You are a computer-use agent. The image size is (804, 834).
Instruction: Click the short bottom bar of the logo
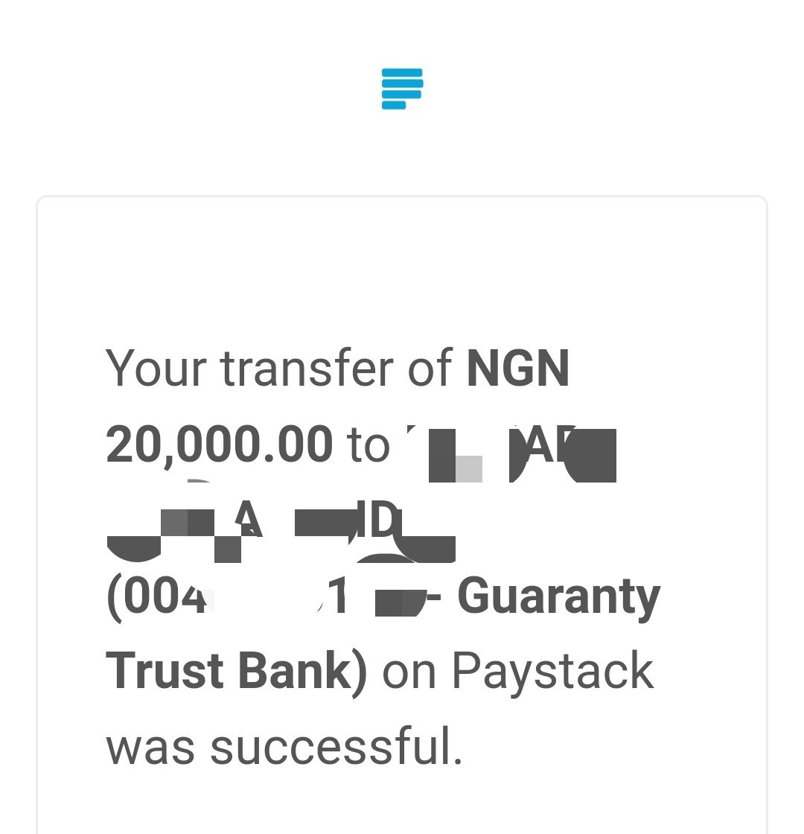pos(394,105)
